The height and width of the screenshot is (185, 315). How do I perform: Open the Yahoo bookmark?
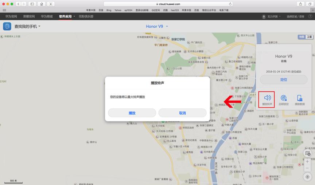point(118,10)
